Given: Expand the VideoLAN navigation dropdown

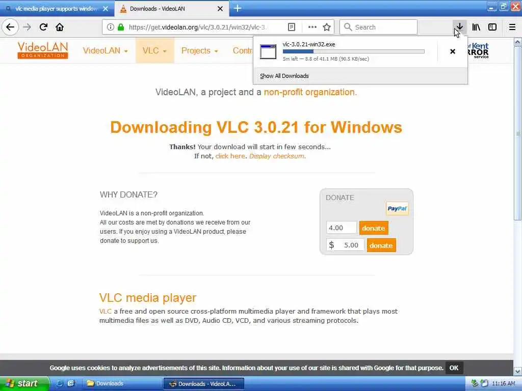Looking at the screenshot, I should pyautogui.click(x=105, y=50).
